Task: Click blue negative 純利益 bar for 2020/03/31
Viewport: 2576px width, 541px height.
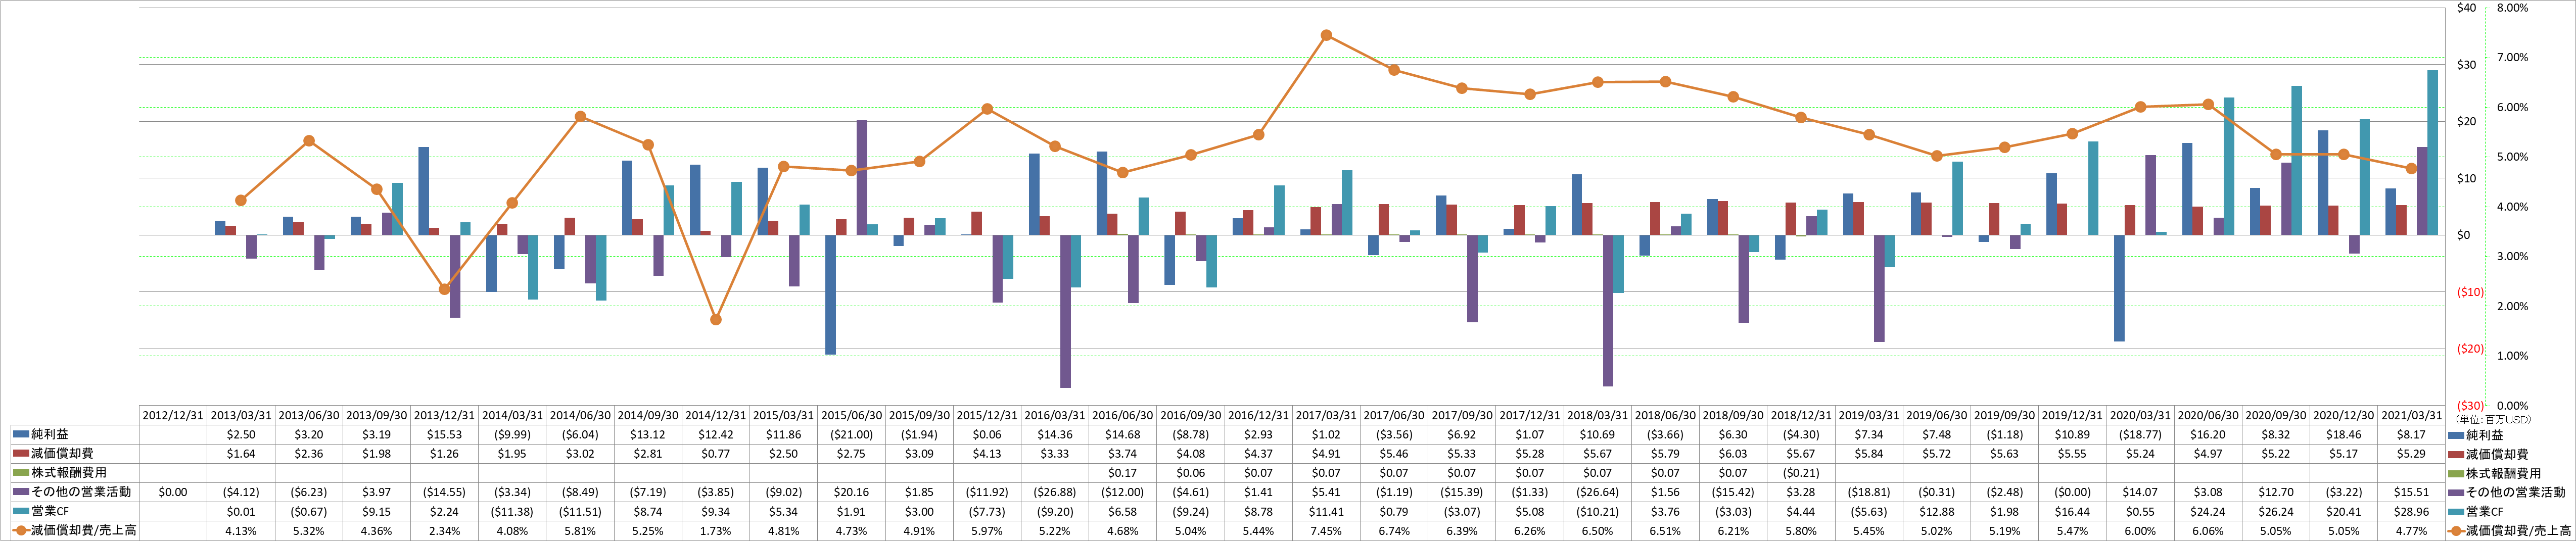Action: point(2119,288)
